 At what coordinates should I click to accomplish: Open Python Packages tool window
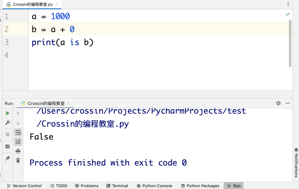[200, 186]
